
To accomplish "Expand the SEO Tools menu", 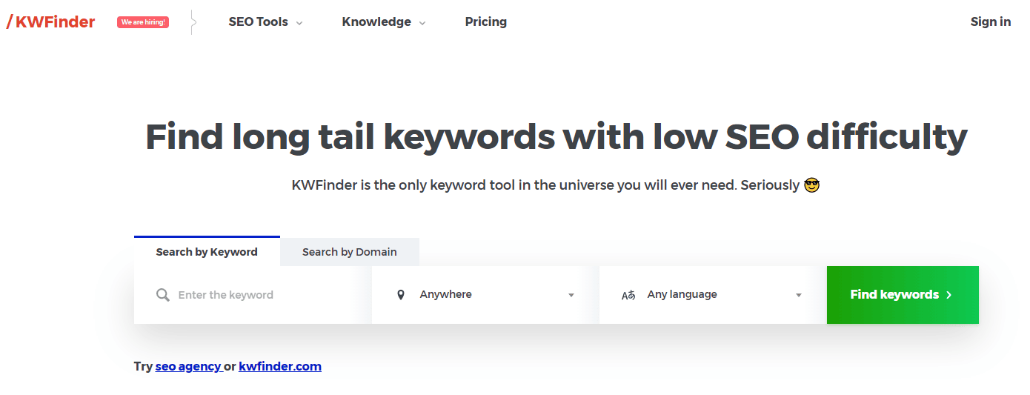I will coord(265,22).
